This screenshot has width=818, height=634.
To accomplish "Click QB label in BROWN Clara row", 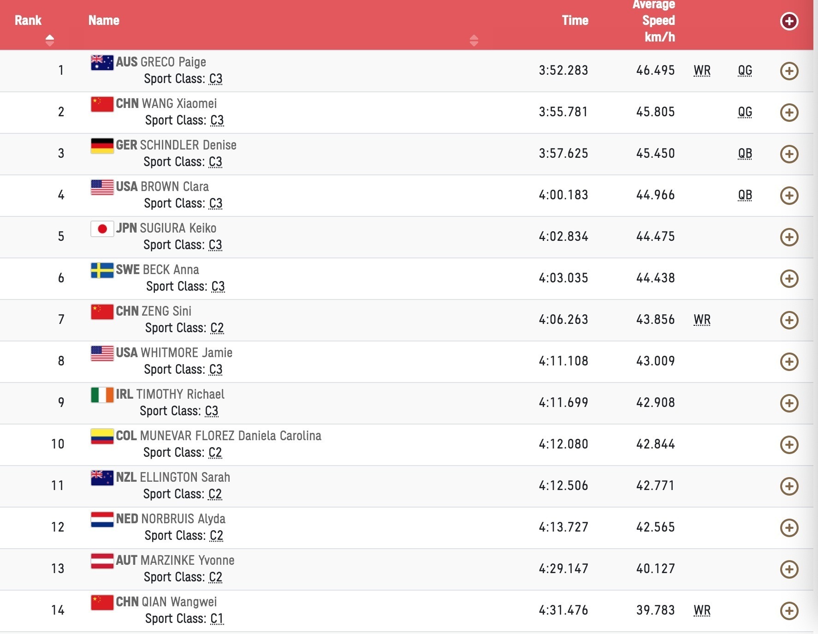I will 745,195.
